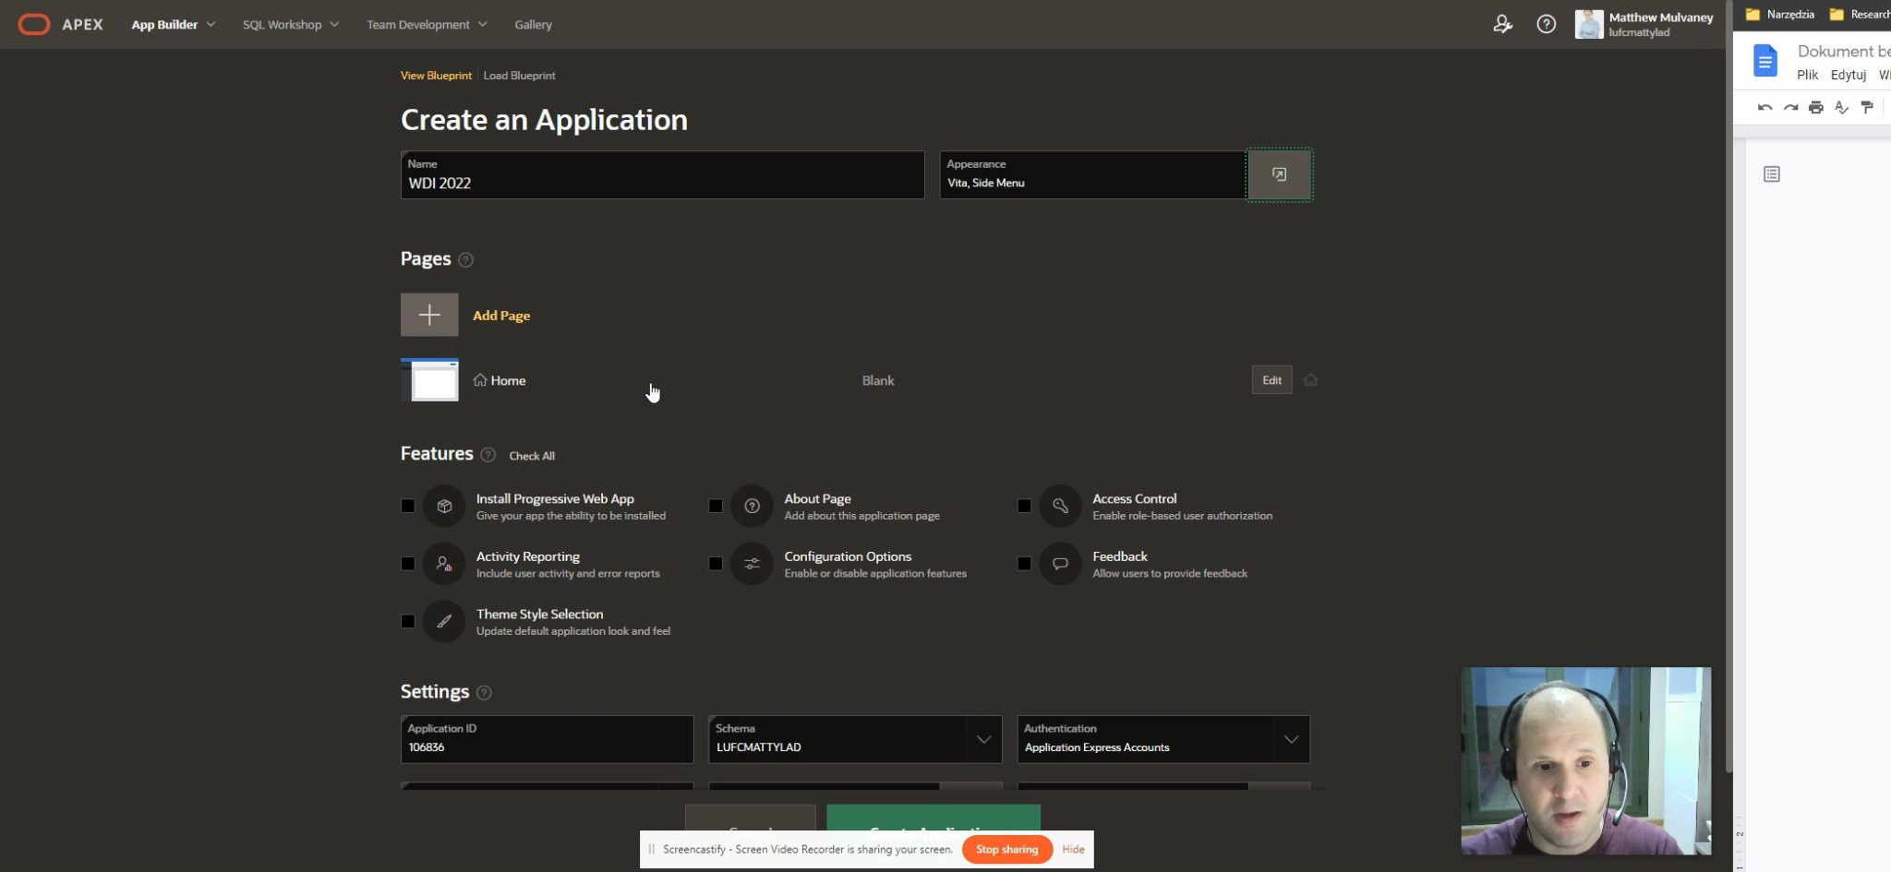Expand the Team Development menu
The image size is (1891, 872).
pos(427,24)
